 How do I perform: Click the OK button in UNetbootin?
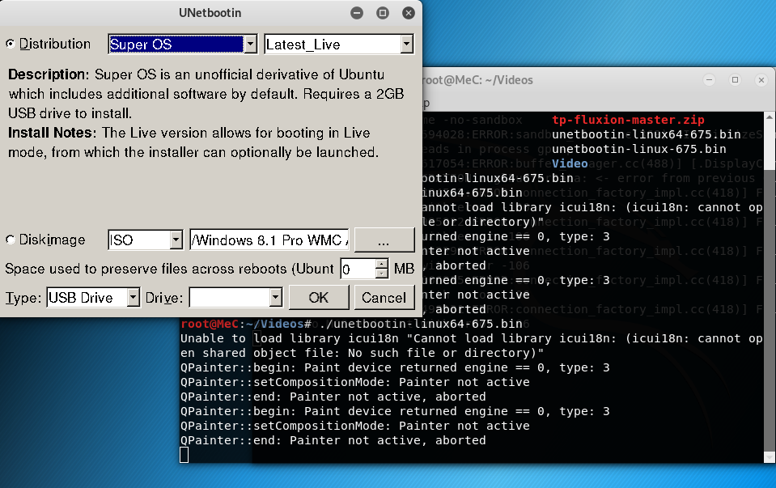coord(319,298)
